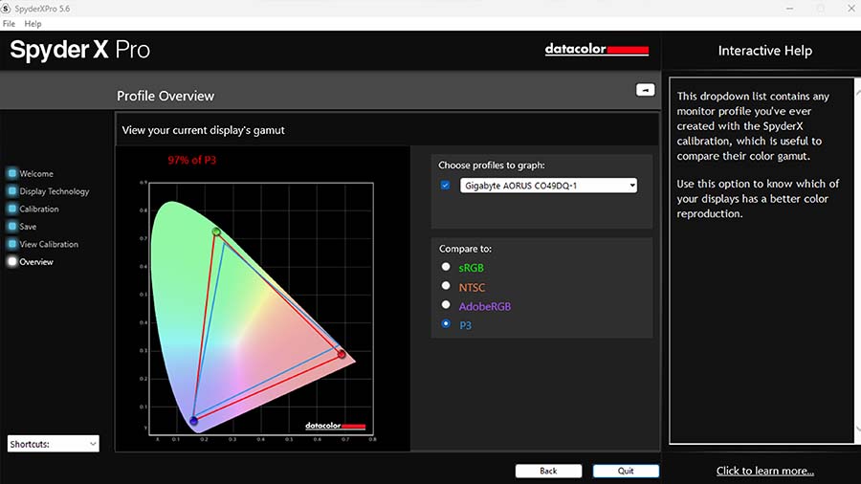The image size is (861, 484).
Task: Go to View Calibration step label
Action: (x=49, y=244)
